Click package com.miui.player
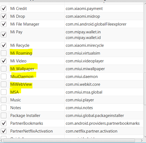Screen dimensions: 146x143 click(80, 100)
